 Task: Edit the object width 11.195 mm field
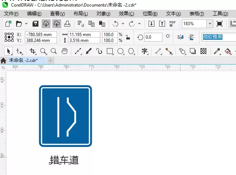point(84,35)
